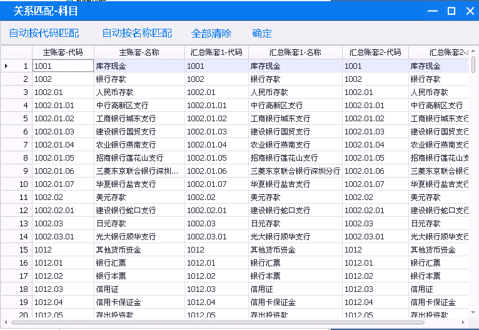Click 自动按代码匹配 button
The width and height of the screenshot is (479, 330).
click(44, 33)
